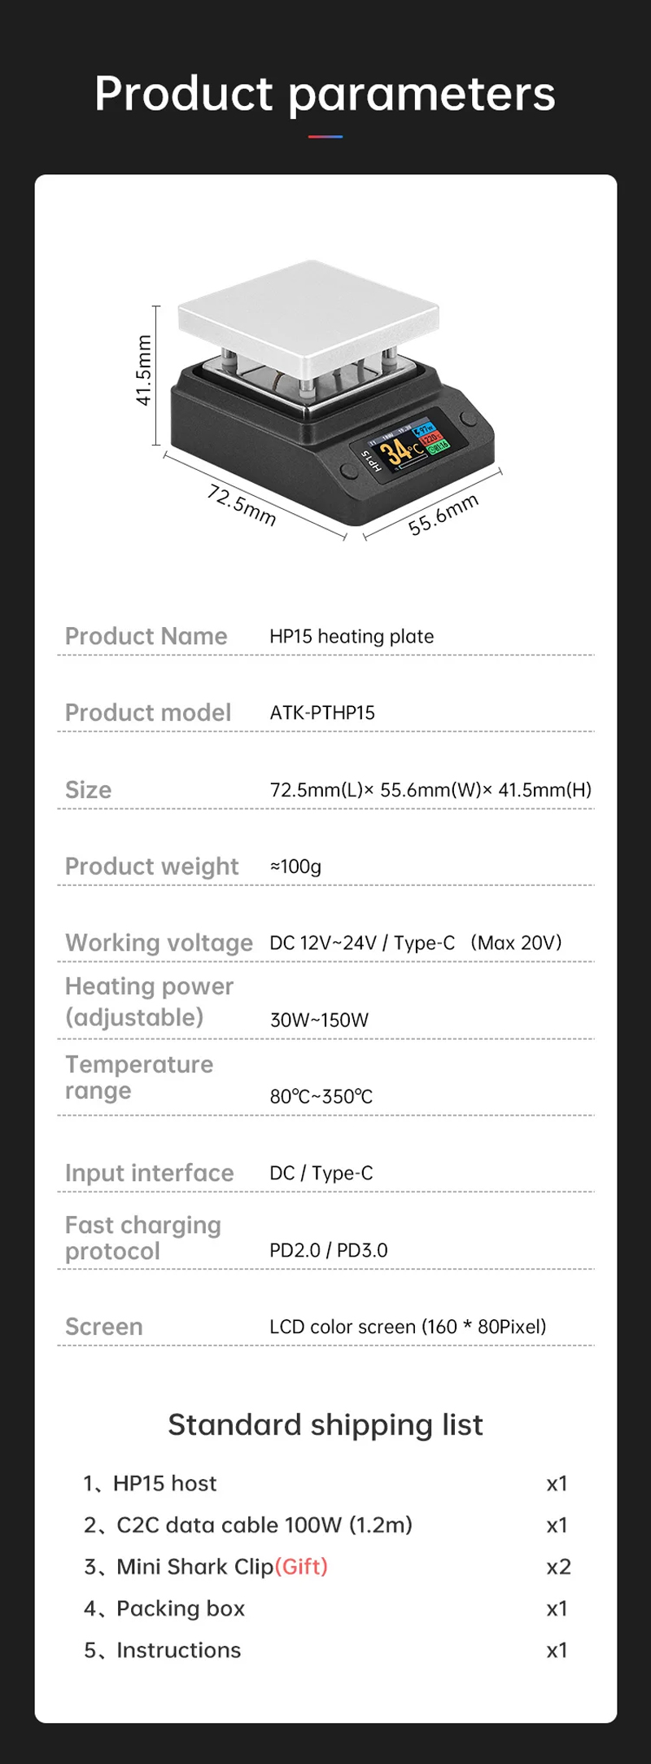Click the "Instructions" shipping list item
The image size is (651, 1764).
[179, 1650]
